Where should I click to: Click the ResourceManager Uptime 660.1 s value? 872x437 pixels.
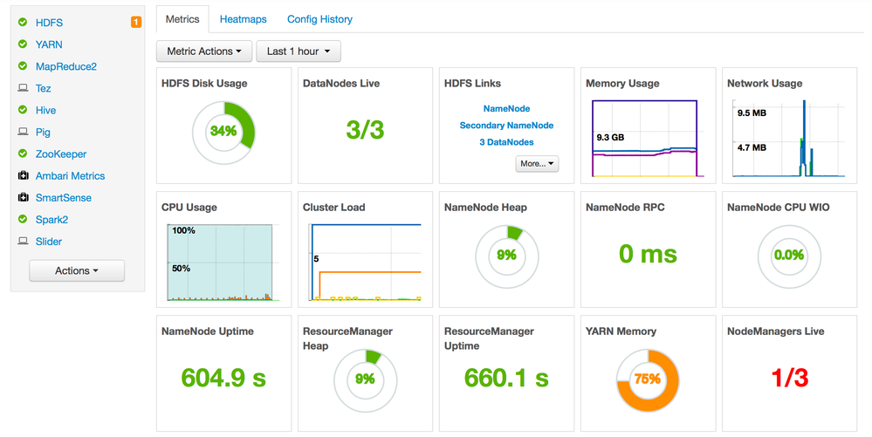pos(506,378)
